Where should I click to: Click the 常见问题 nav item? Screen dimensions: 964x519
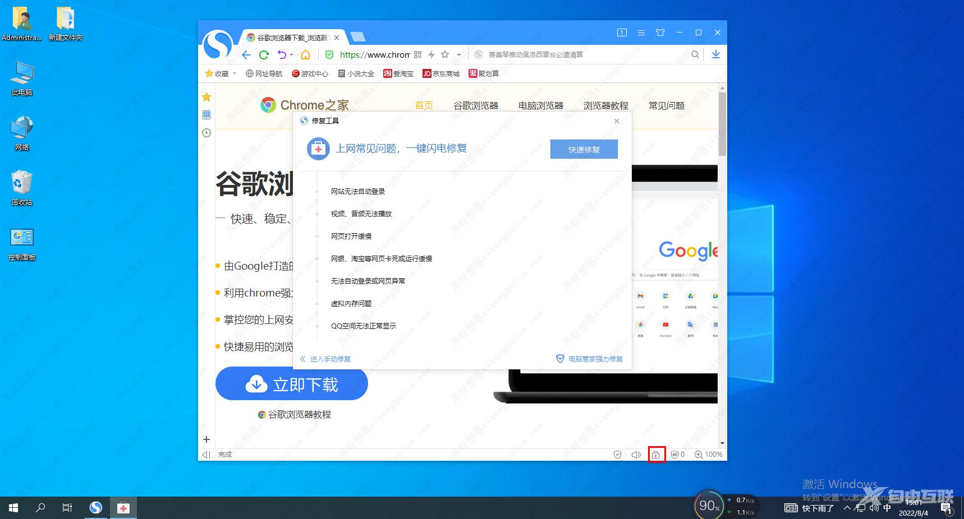[x=667, y=105]
